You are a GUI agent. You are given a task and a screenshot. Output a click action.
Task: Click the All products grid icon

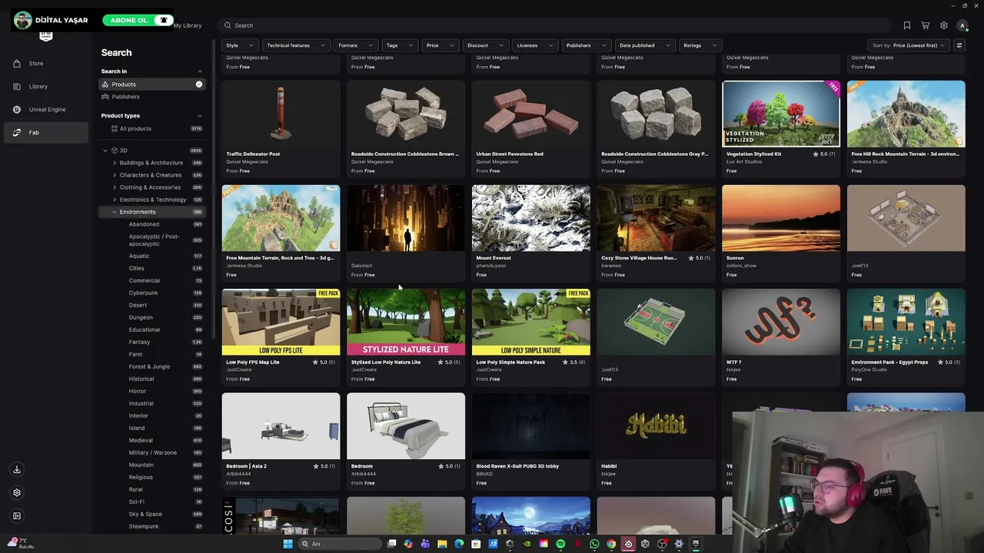[x=115, y=128]
